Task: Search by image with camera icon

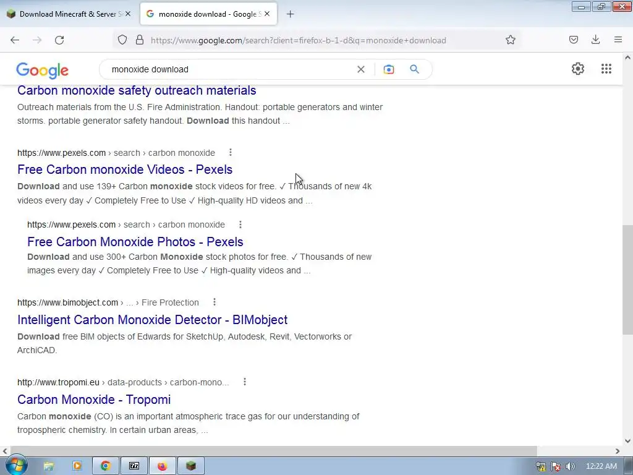Action: click(x=388, y=69)
